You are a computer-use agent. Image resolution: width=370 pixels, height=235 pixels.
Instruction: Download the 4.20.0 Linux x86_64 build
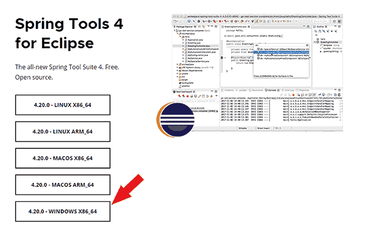tap(63, 105)
